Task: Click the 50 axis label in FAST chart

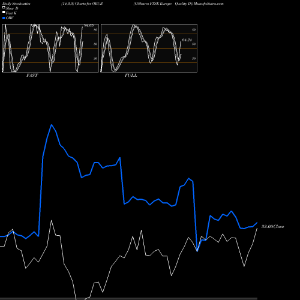Action: pos(95,44)
